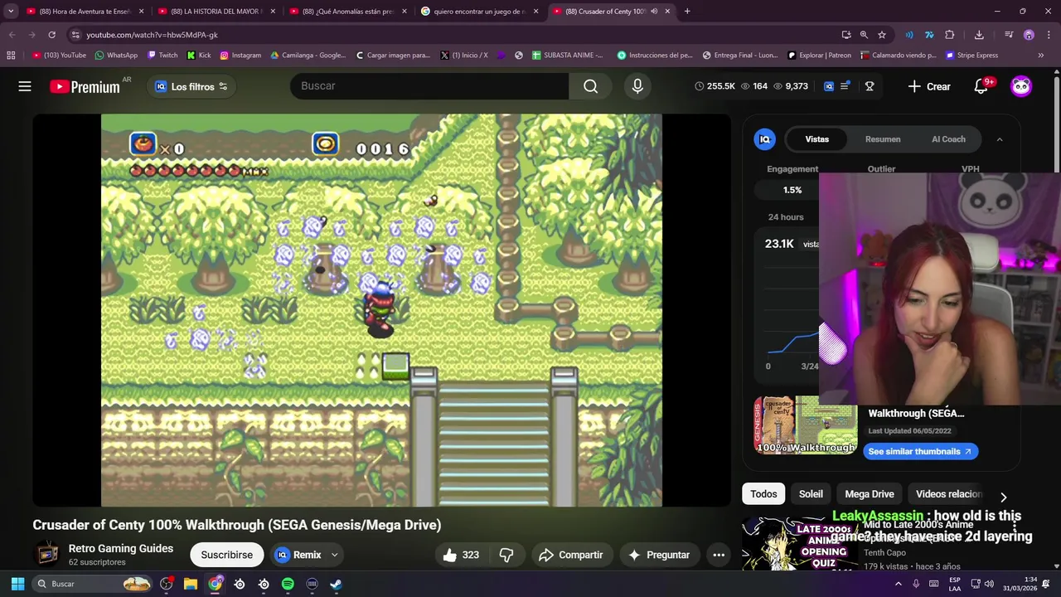The image size is (1061, 597).
Task: Open the Chrome tab search dropdown arrow
Action: point(11,12)
